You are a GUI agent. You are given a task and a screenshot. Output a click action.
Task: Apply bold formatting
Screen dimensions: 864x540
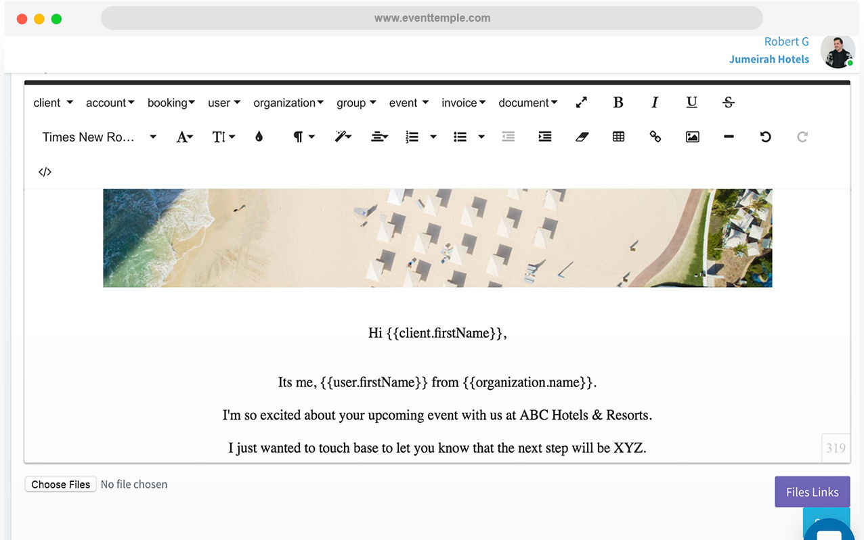[618, 103]
